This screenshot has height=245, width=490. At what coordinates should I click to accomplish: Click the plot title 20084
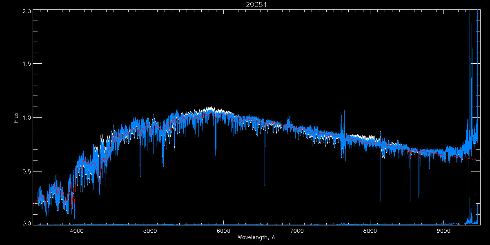(256, 4)
